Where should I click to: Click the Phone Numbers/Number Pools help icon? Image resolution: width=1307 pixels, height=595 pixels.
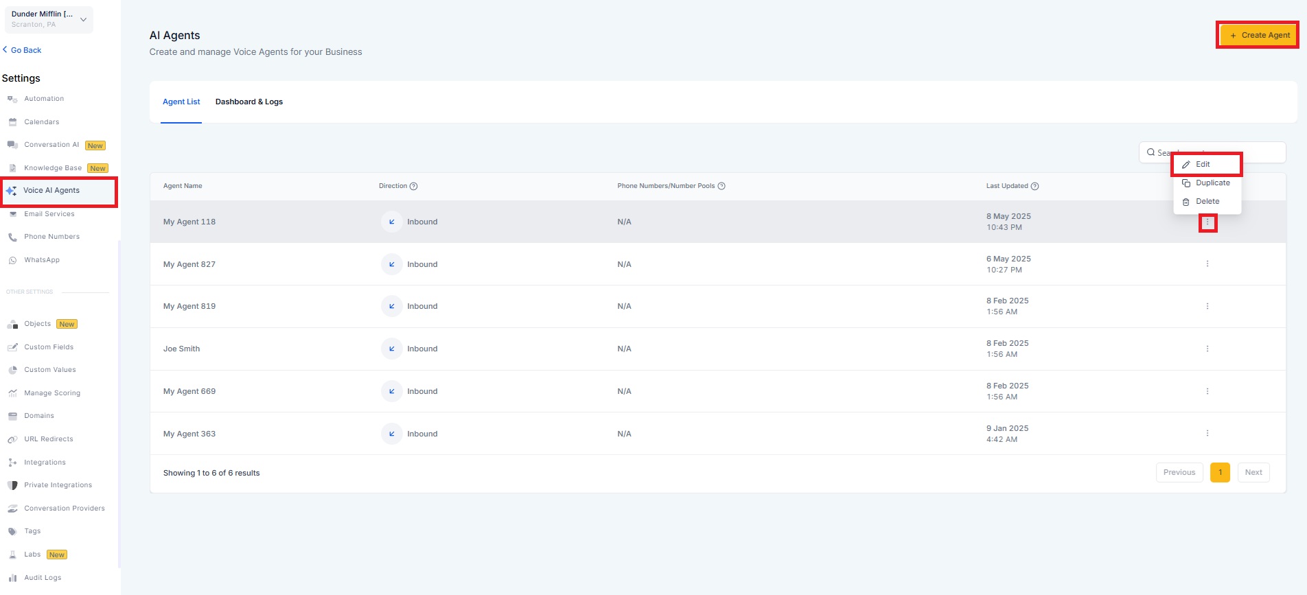721,186
